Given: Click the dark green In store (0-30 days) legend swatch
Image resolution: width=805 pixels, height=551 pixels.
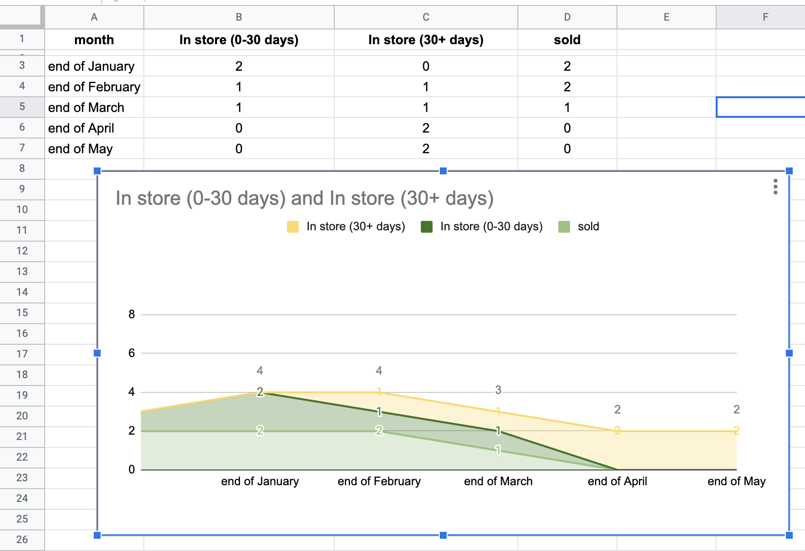Looking at the screenshot, I should point(427,227).
